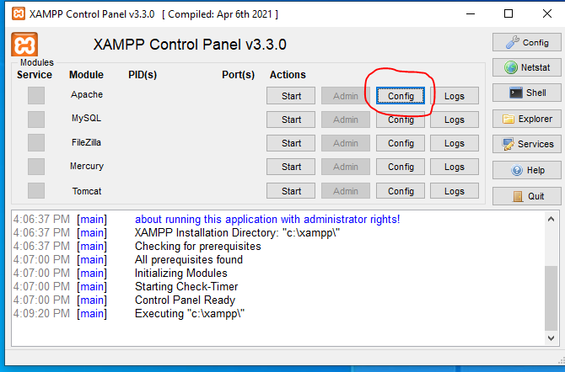Click the Port(s) column header
The image size is (565, 372).
[x=238, y=74]
